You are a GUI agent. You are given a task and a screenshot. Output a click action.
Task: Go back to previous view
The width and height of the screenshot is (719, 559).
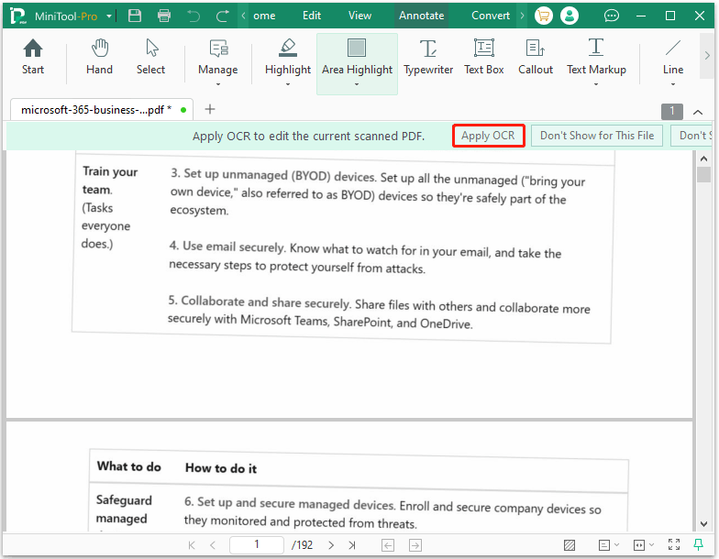point(388,544)
